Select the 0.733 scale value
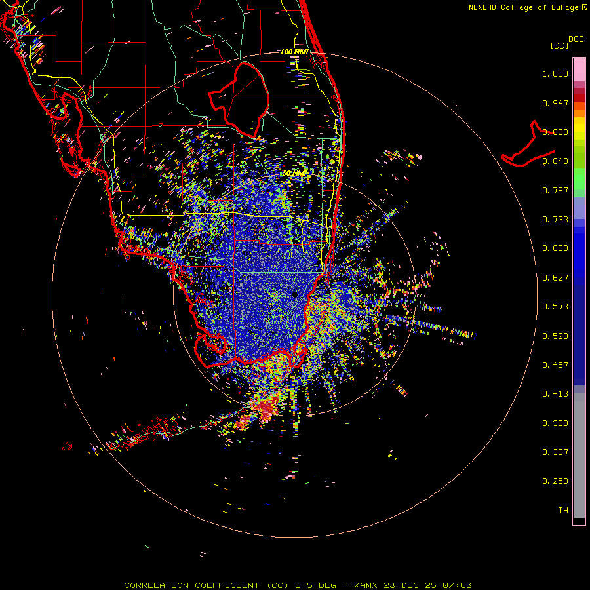 tap(555, 220)
